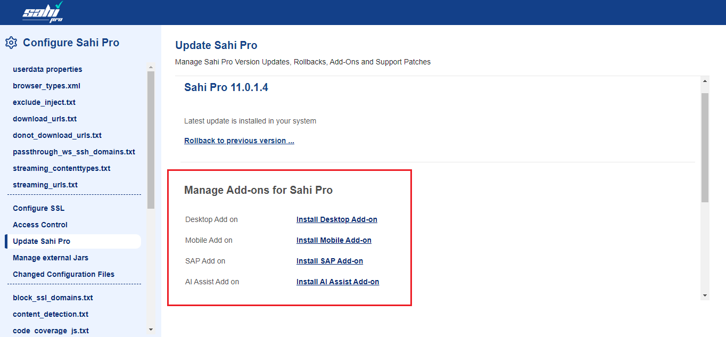Click main panel scrollbar up arrow
Screen dimensions: 726x337
(705, 81)
